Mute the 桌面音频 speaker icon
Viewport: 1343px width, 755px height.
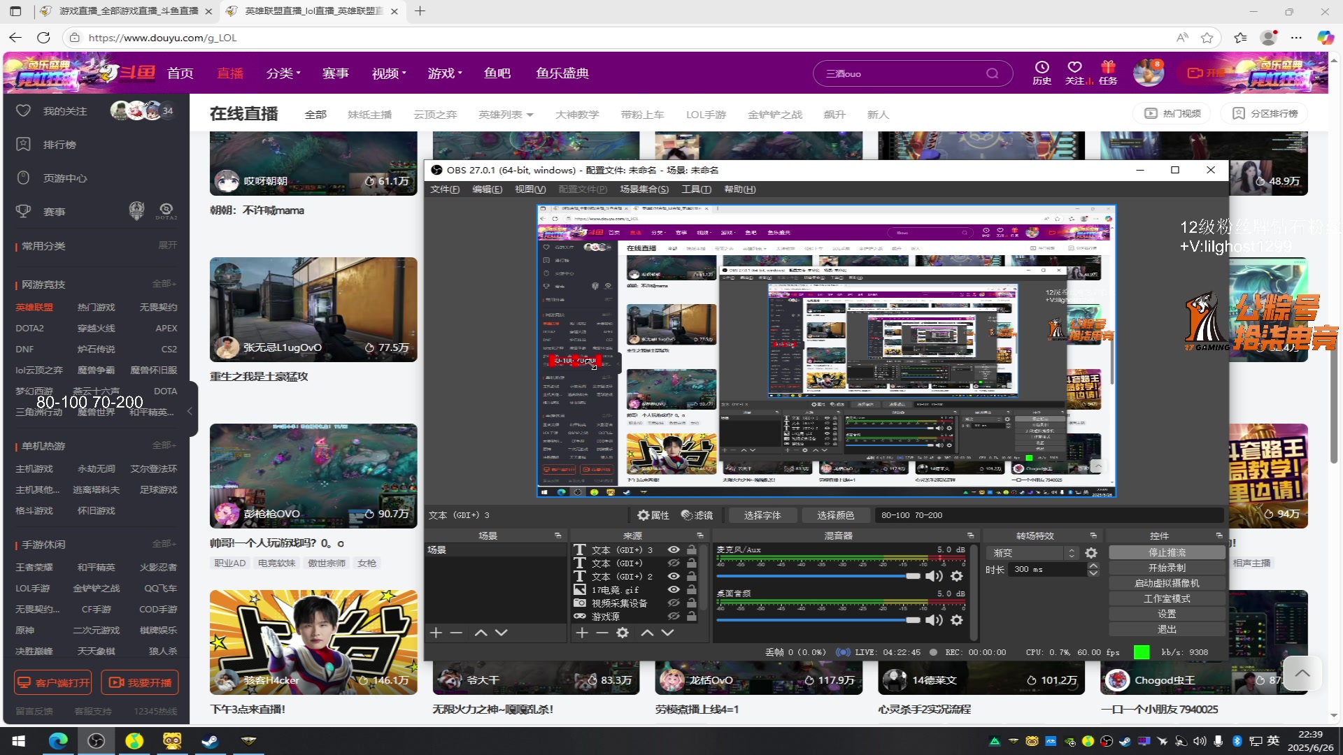[x=934, y=620]
